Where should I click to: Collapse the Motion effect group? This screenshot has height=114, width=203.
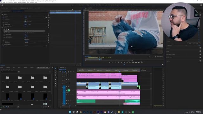click(1, 15)
